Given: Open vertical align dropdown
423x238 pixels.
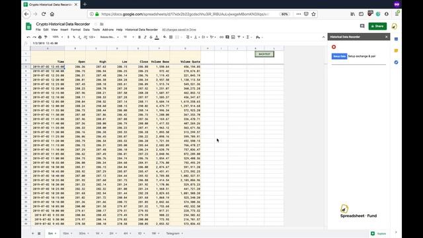Looking at the screenshot, I should [x=197, y=37].
